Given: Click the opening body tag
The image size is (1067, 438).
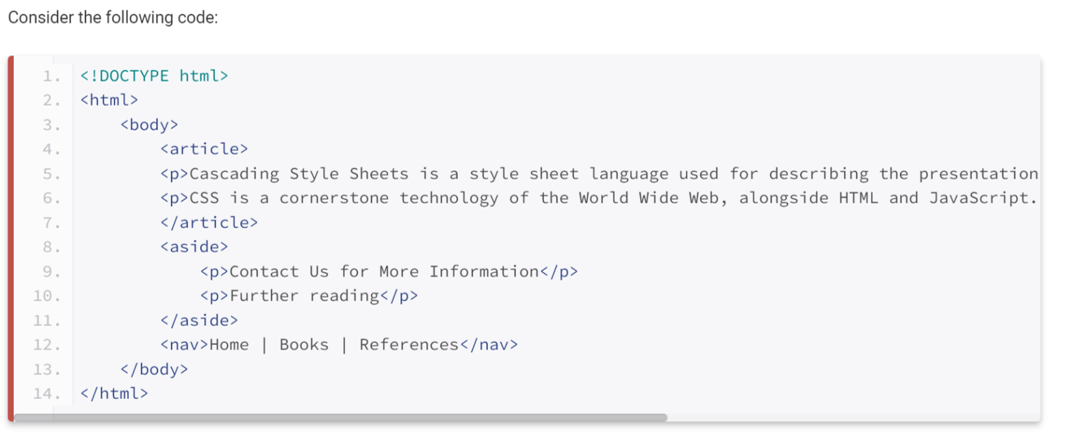Looking at the screenshot, I should [x=149, y=125].
